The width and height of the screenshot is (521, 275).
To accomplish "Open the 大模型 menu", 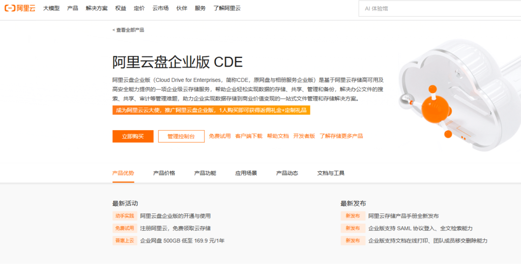I will 51,8.
